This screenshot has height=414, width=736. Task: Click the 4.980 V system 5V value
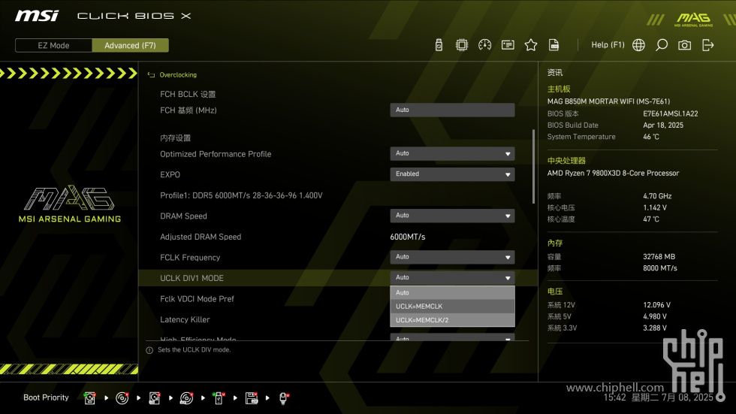coord(655,316)
